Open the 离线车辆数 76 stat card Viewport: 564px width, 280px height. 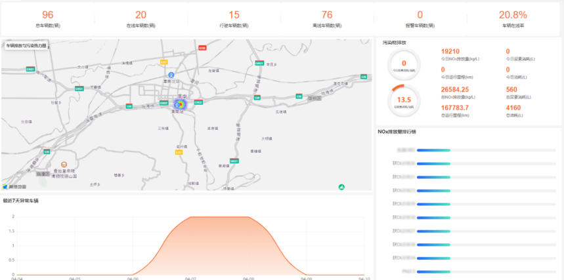coord(327,18)
